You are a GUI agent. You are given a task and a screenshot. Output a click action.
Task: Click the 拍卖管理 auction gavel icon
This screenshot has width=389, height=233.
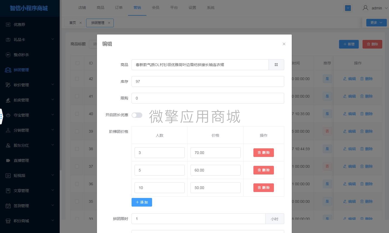pyautogui.click(x=8, y=100)
